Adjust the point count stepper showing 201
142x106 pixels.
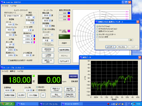[13, 44]
